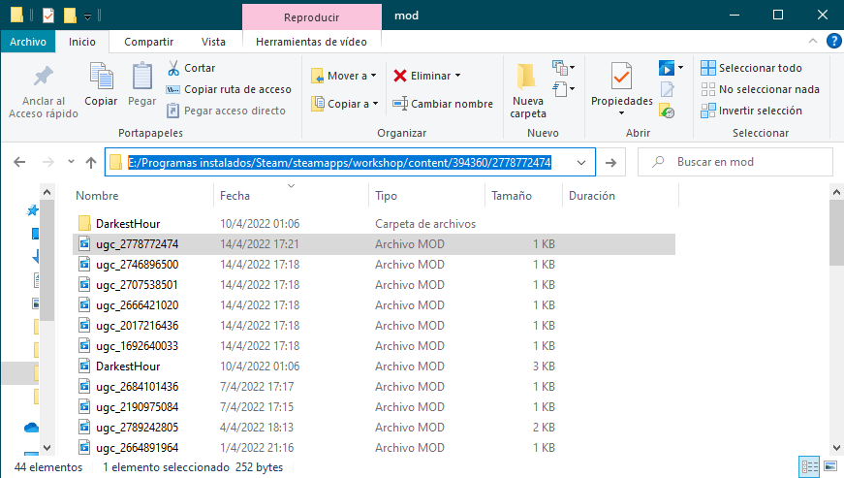Switch to details view icon in status bar

pos(809,466)
